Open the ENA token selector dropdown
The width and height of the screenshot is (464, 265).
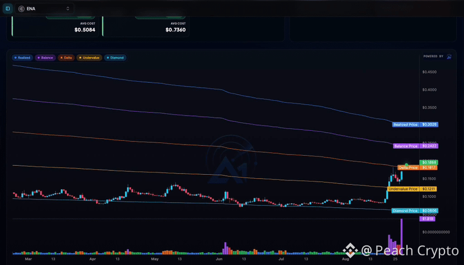tap(44, 8)
